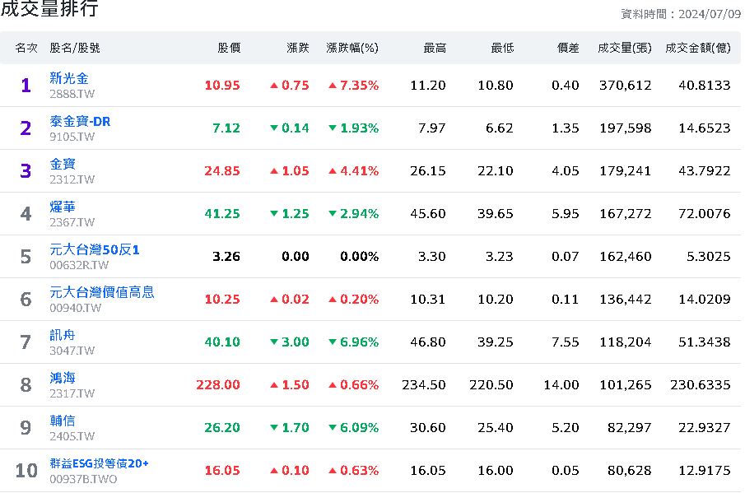Click price spread 14.00 for 鴻海
The height and width of the screenshot is (493, 745).
click(x=561, y=384)
